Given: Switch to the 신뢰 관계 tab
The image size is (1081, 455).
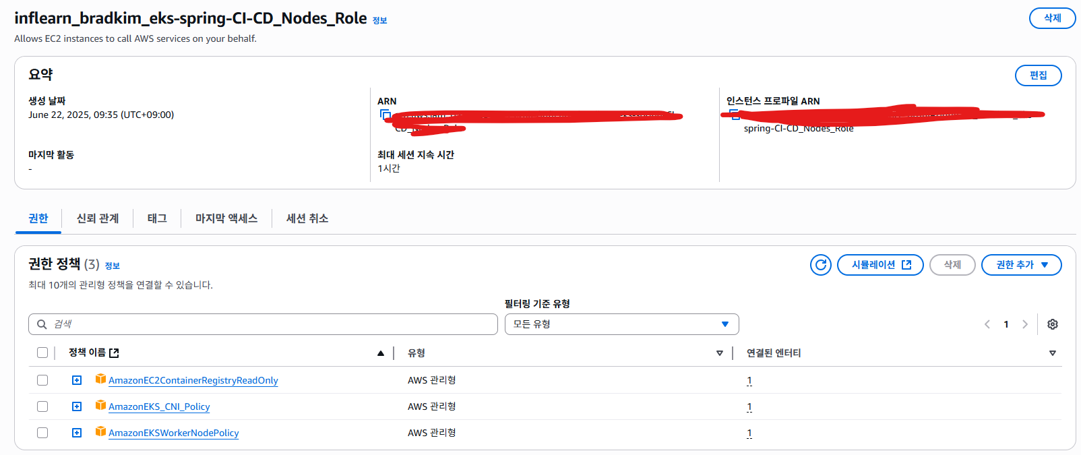Looking at the screenshot, I should [x=98, y=218].
